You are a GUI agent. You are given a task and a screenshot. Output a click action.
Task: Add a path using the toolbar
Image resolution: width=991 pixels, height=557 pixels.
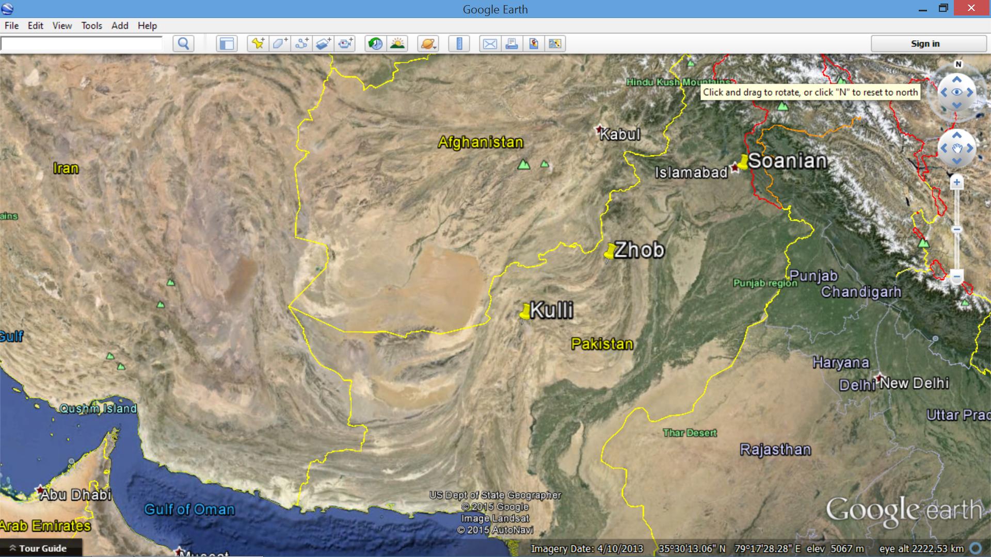coord(302,44)
